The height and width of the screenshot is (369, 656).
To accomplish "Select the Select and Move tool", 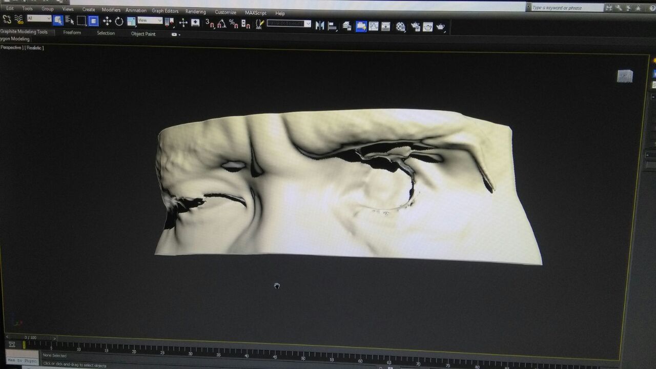I will click(107, 21).
